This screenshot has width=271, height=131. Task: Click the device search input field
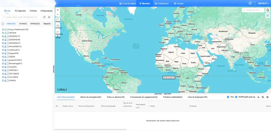22,17
